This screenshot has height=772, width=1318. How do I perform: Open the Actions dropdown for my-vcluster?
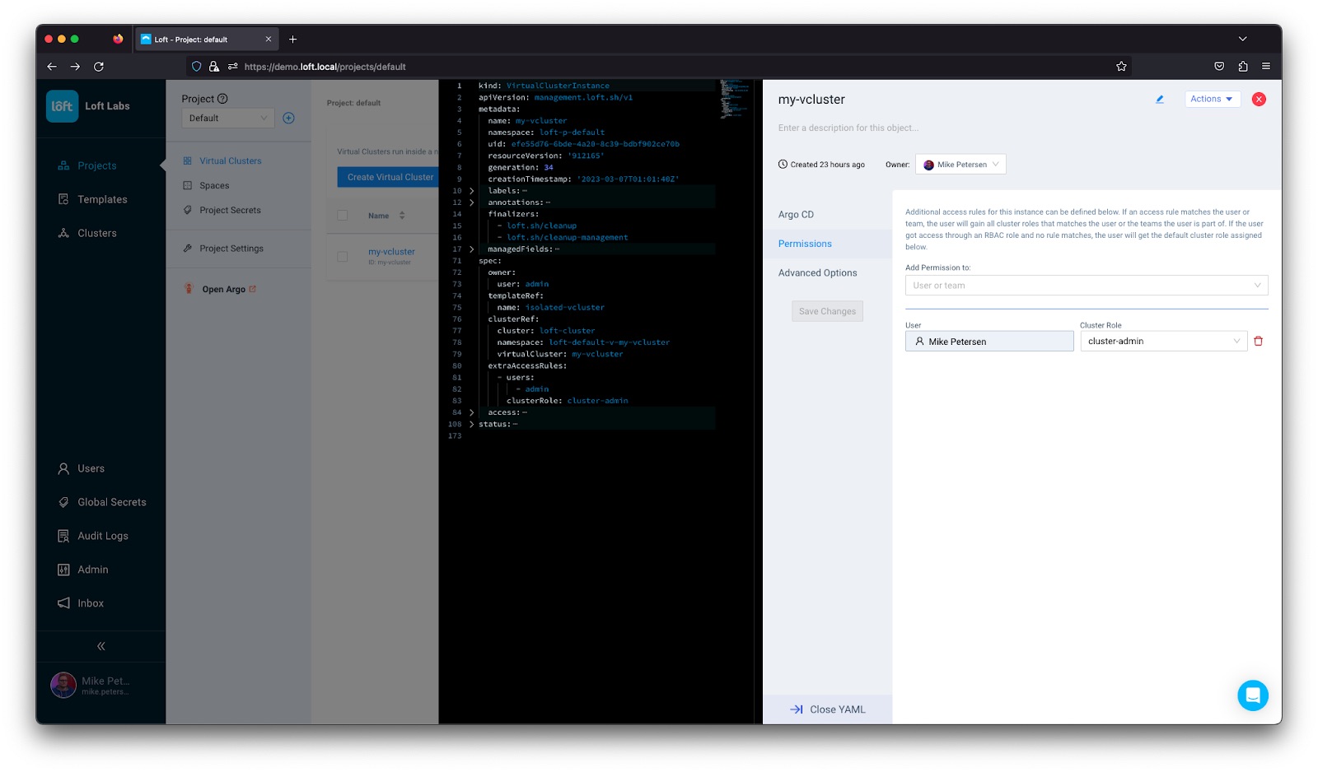[x=1211, y=99]
